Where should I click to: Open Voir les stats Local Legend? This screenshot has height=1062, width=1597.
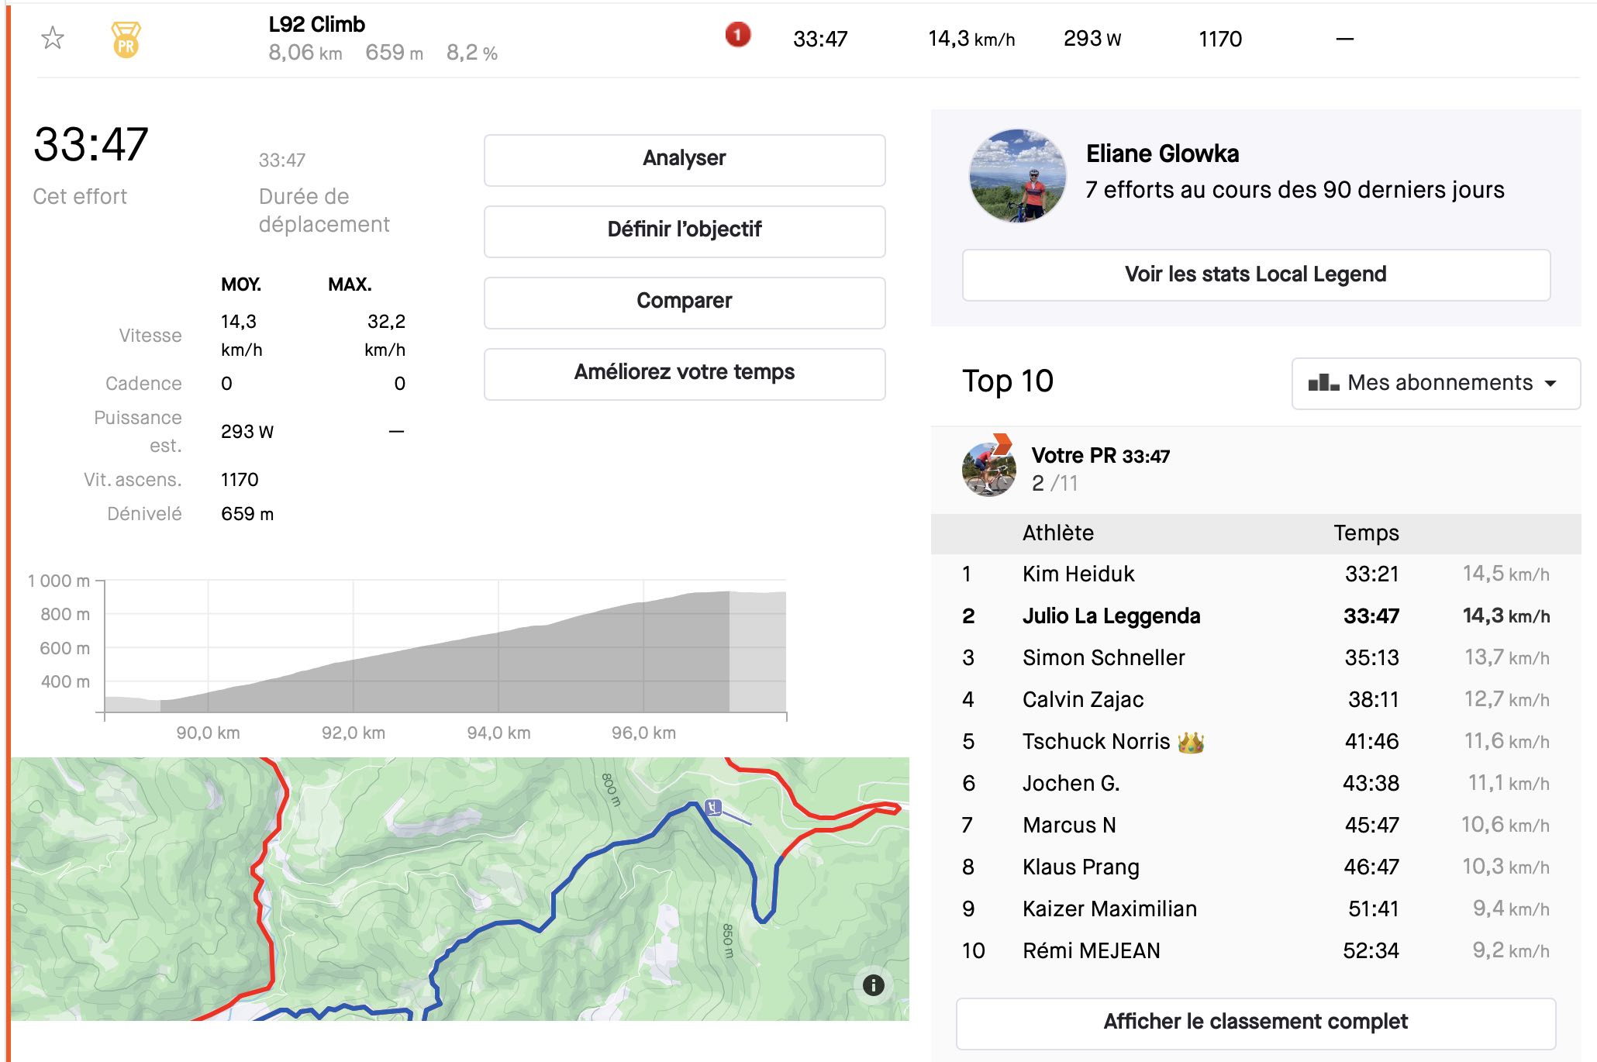1255,274
